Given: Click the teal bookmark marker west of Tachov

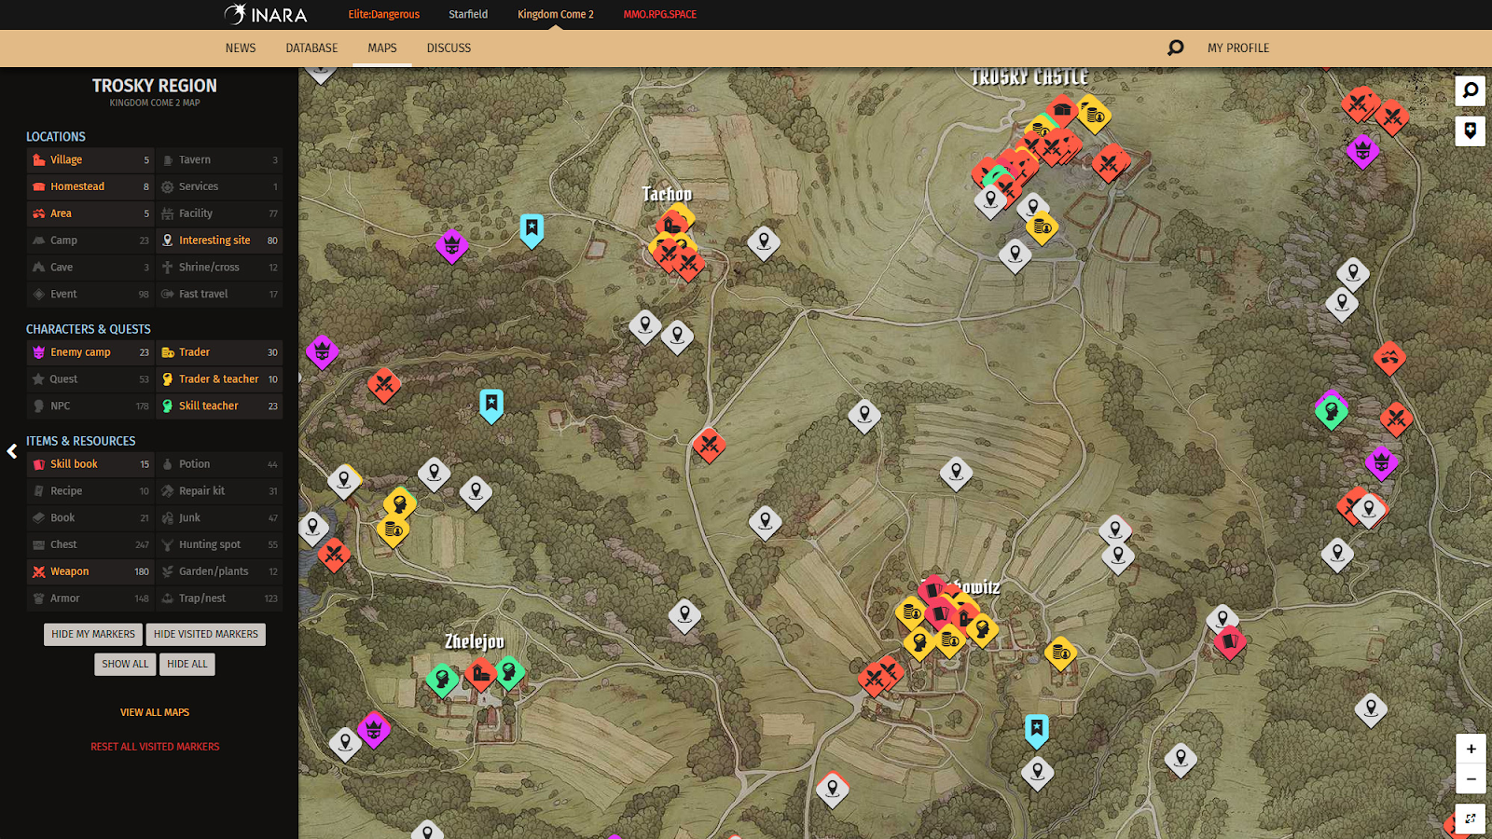Looking at the screenshot, I should (x=532, y=229).
